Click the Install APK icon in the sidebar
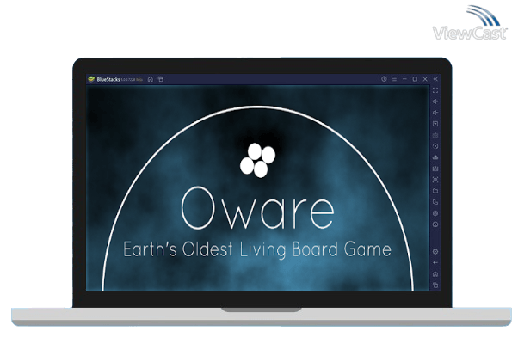The width and height of the screenshot is (518, 356). (x=435, y=169)
